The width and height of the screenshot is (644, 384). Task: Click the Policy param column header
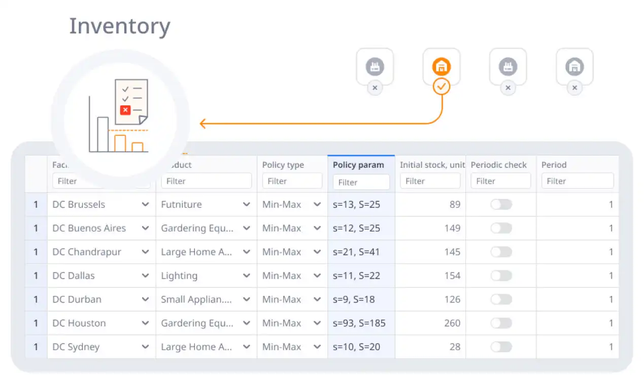(x=358, y=165)
